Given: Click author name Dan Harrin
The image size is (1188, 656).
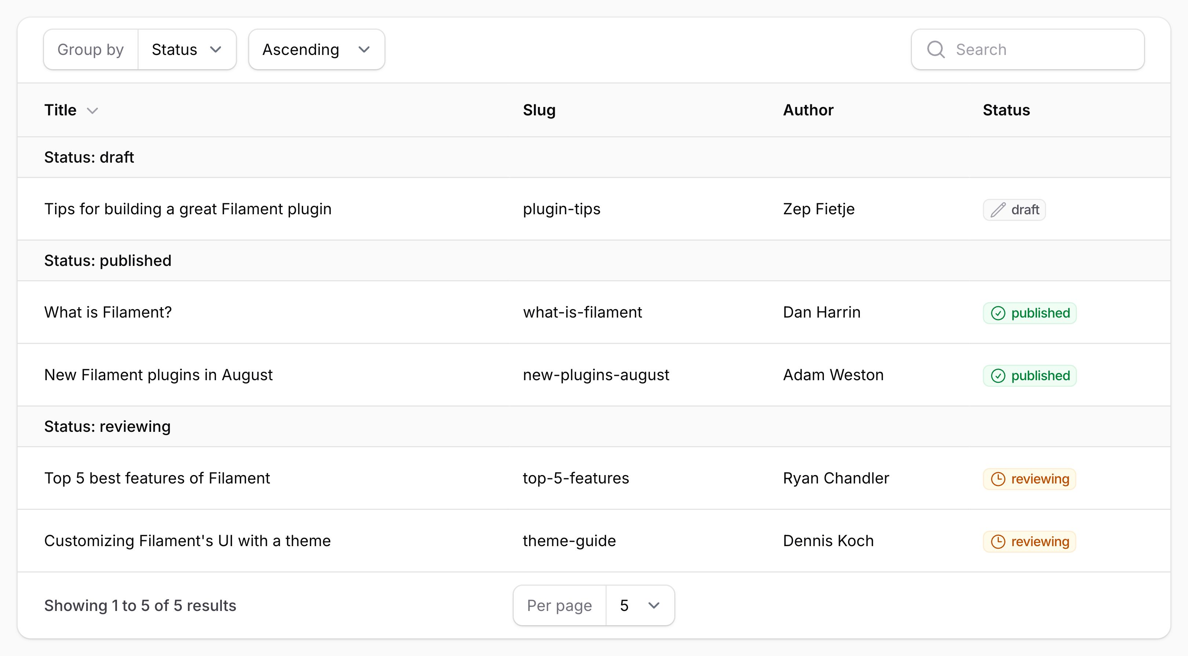Looking at the screenshot, I should tap(821, 312).
